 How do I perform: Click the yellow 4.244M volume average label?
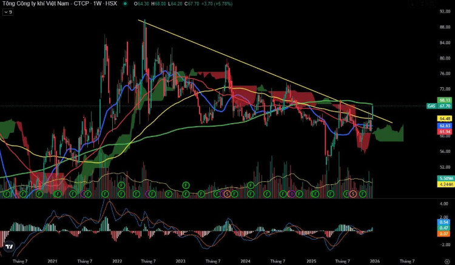(446, 184)
